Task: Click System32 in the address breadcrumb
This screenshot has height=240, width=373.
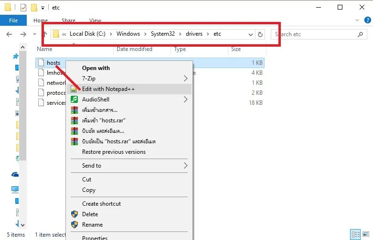Action: (x=163, y=34)
